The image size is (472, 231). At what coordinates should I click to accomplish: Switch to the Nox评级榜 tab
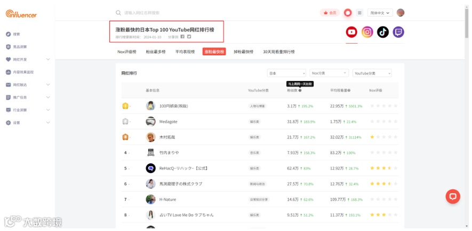click(127, 52)
